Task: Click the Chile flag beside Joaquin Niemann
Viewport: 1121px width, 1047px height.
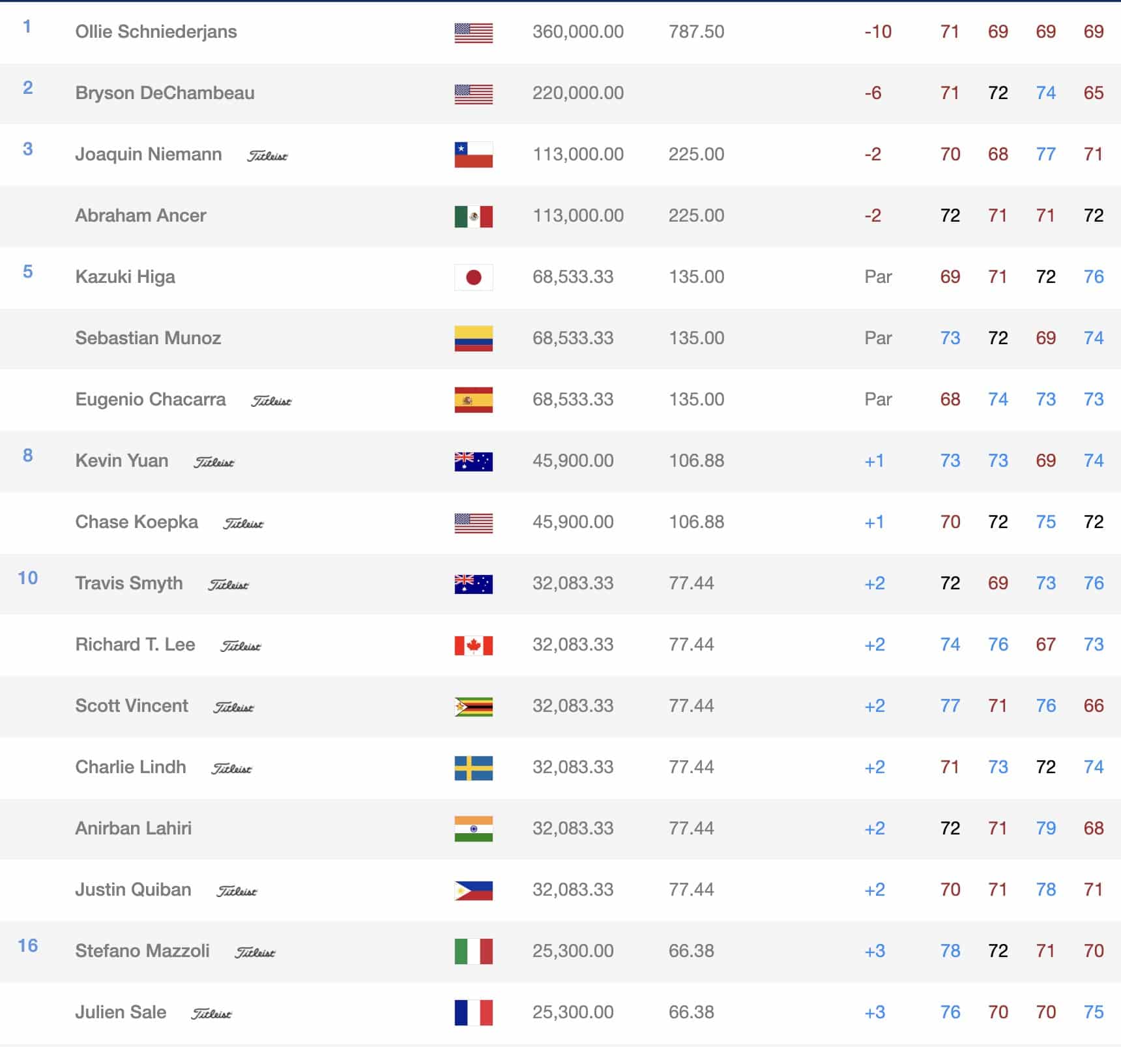Action: tap(473, 155)
